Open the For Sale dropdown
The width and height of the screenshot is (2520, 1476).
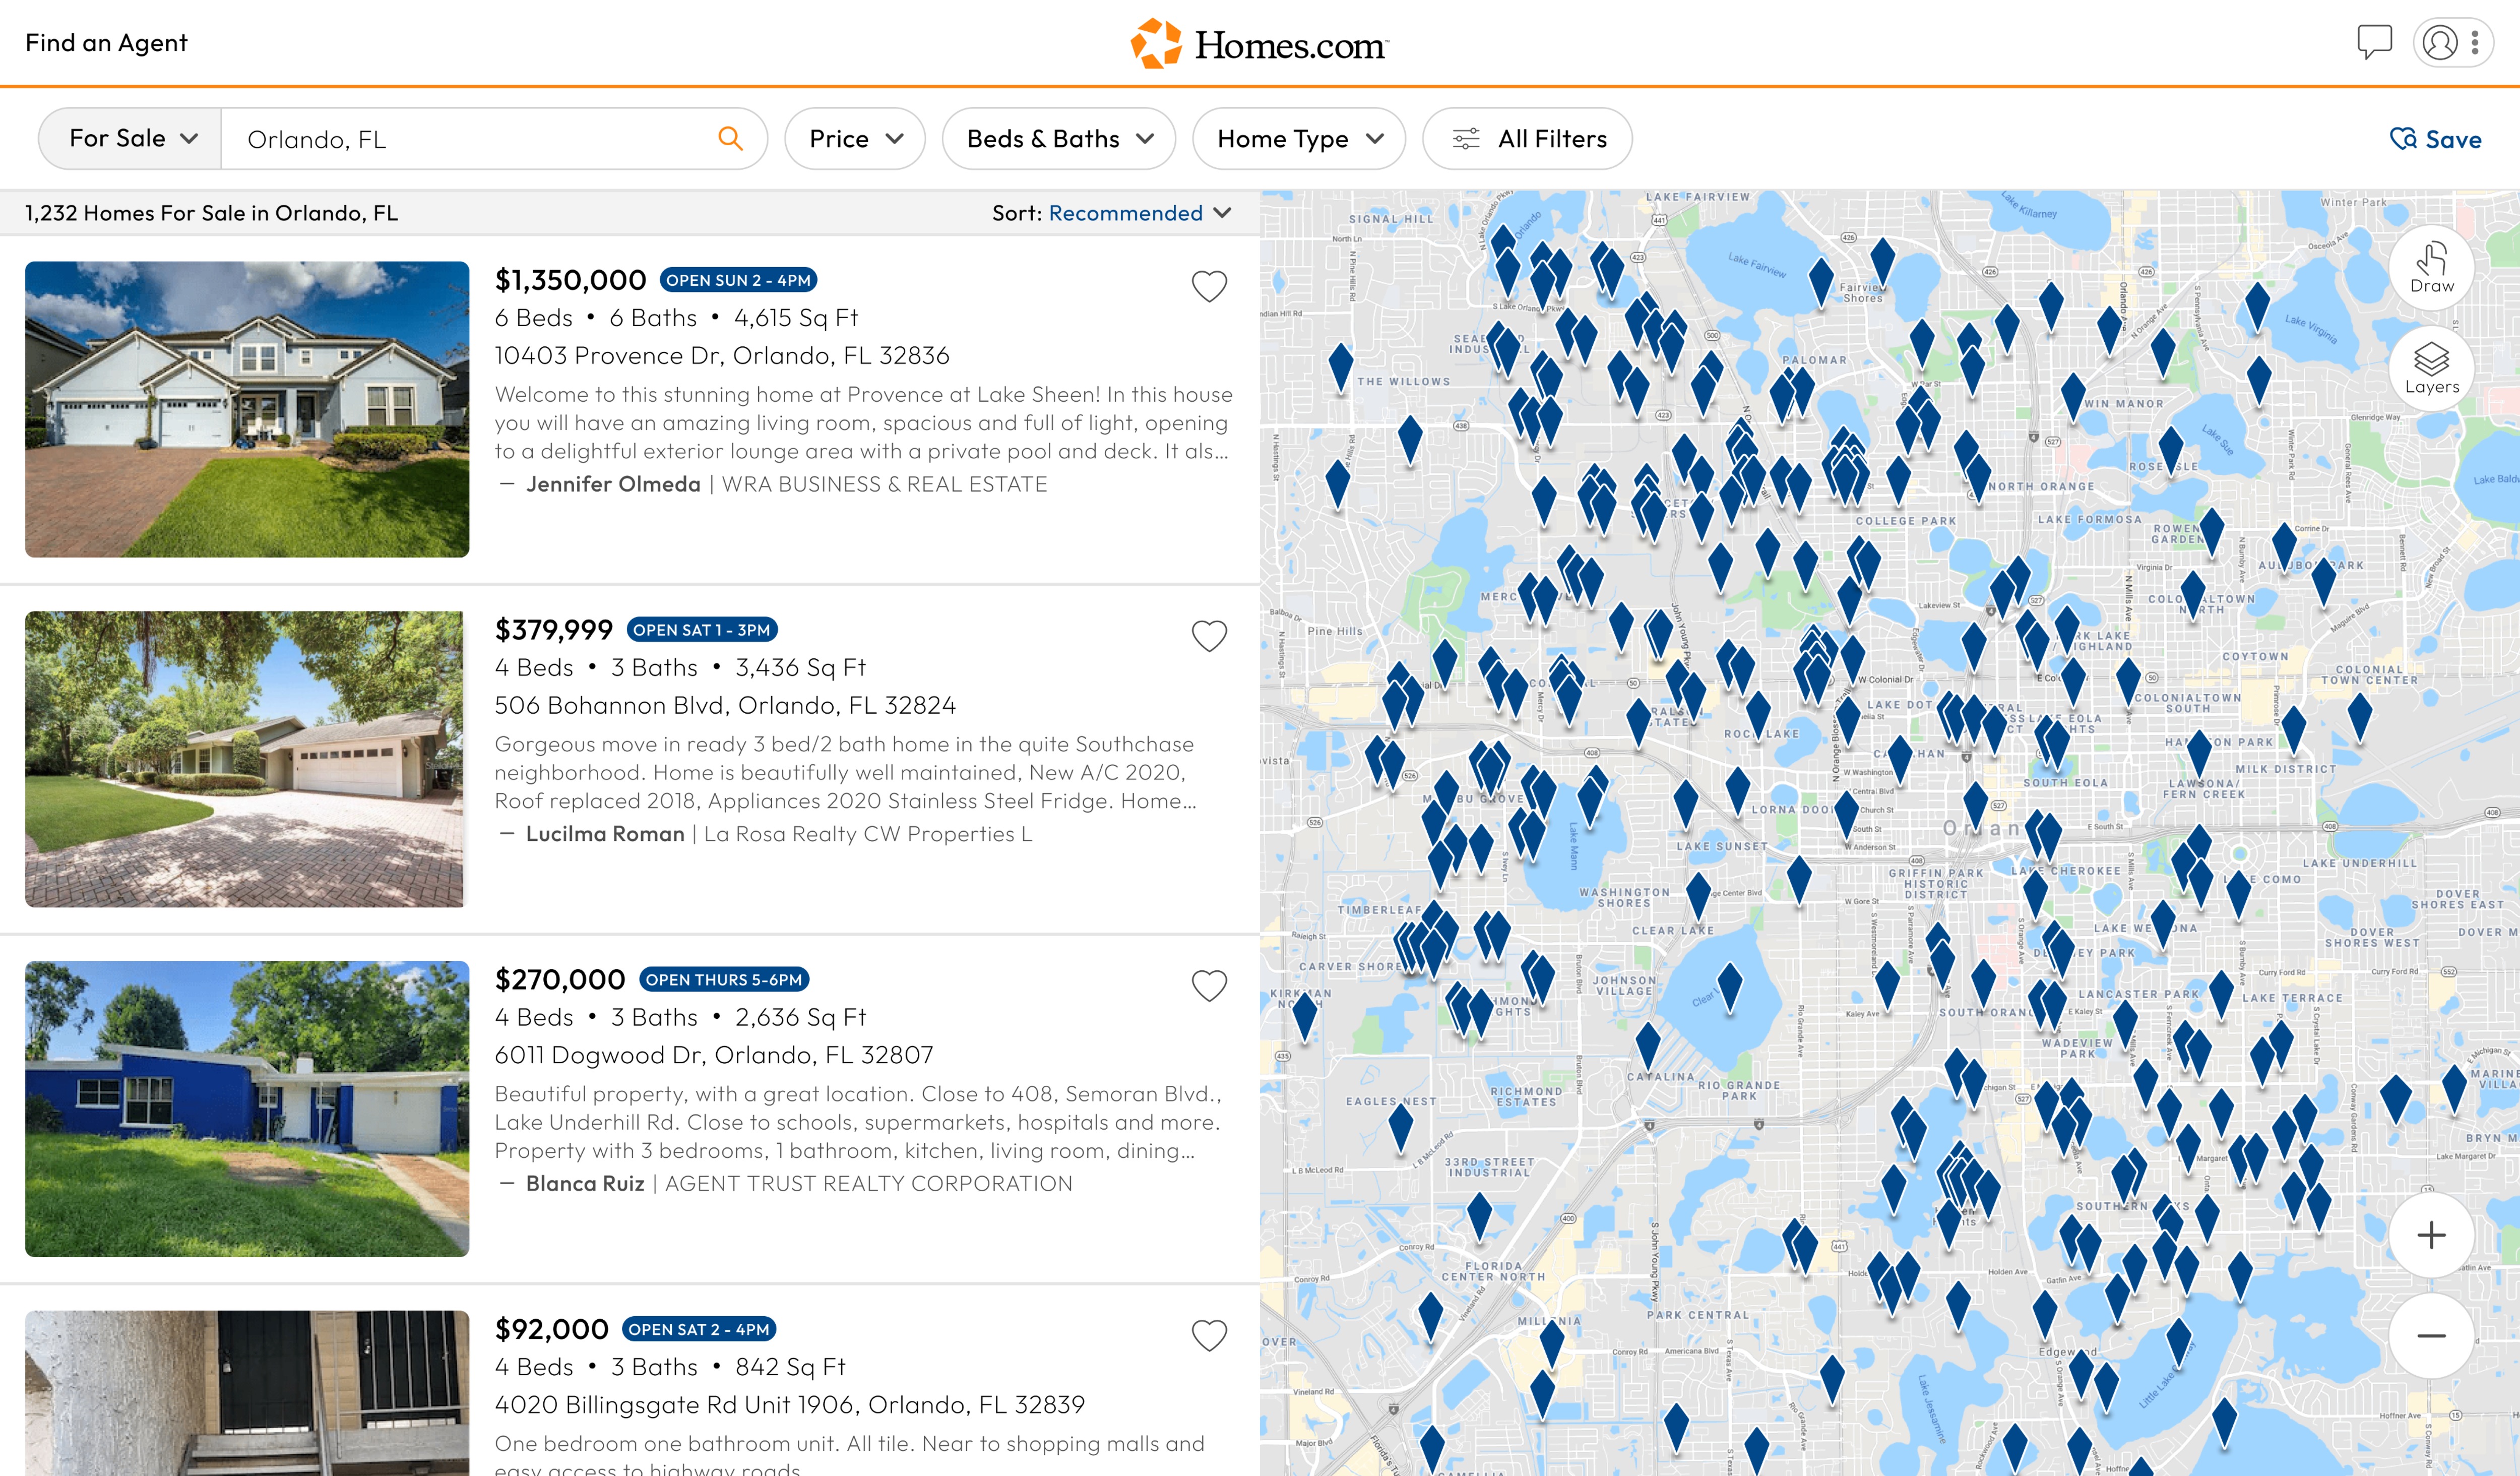(131, 138)
